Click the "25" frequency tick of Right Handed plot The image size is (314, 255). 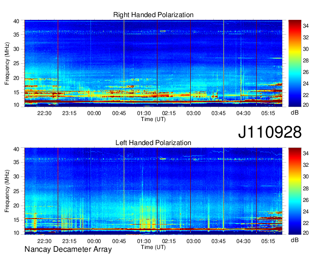point(16,63)
